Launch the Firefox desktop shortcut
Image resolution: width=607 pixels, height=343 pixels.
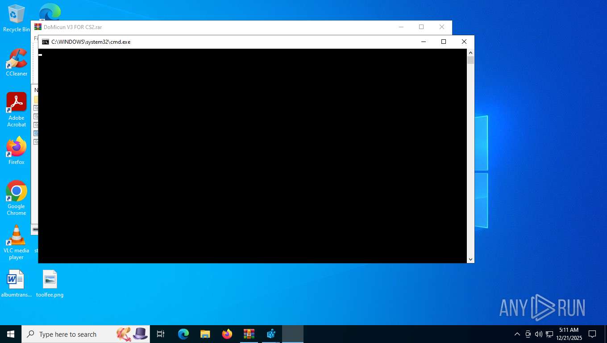tap(17, 151)
